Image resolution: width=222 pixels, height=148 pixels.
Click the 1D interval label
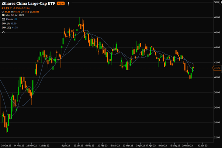coord(3,15)
